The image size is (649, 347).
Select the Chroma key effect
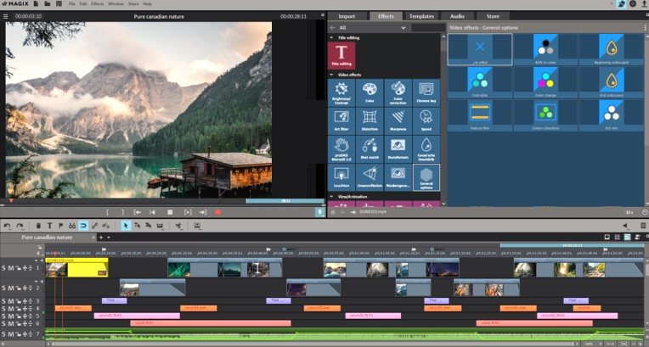pos(426,93)
